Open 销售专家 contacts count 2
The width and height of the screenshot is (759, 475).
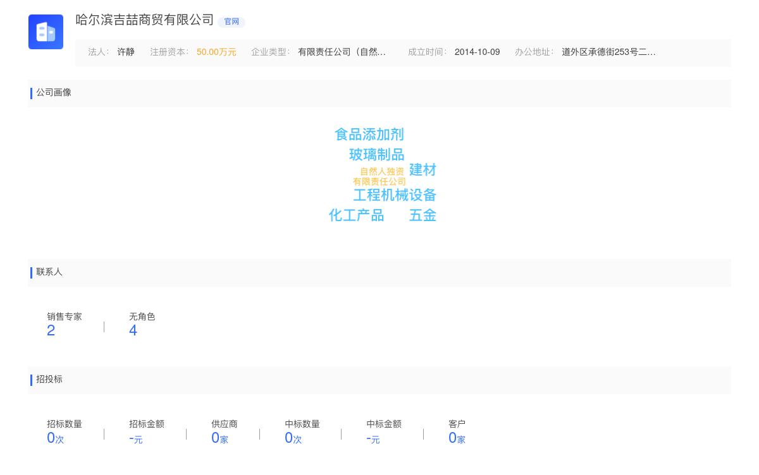[x=51, y=330]
